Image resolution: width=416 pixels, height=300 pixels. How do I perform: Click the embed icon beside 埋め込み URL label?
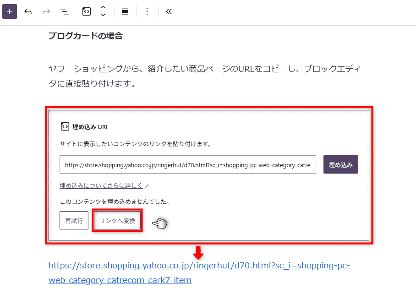pyautogui.click(x=65, y=126)
